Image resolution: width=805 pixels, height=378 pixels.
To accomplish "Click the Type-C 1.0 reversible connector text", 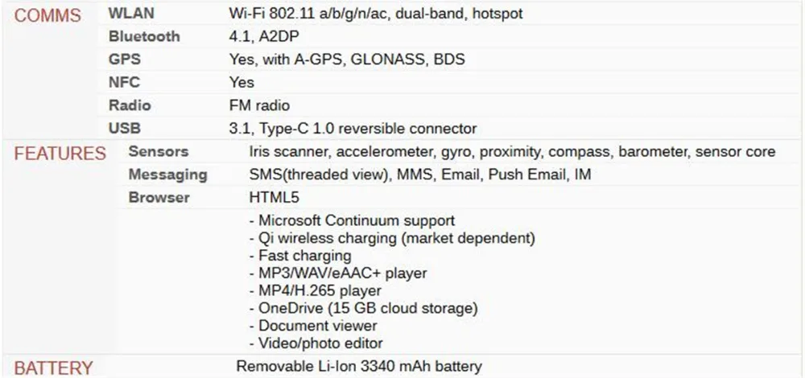I will point(368,128).
